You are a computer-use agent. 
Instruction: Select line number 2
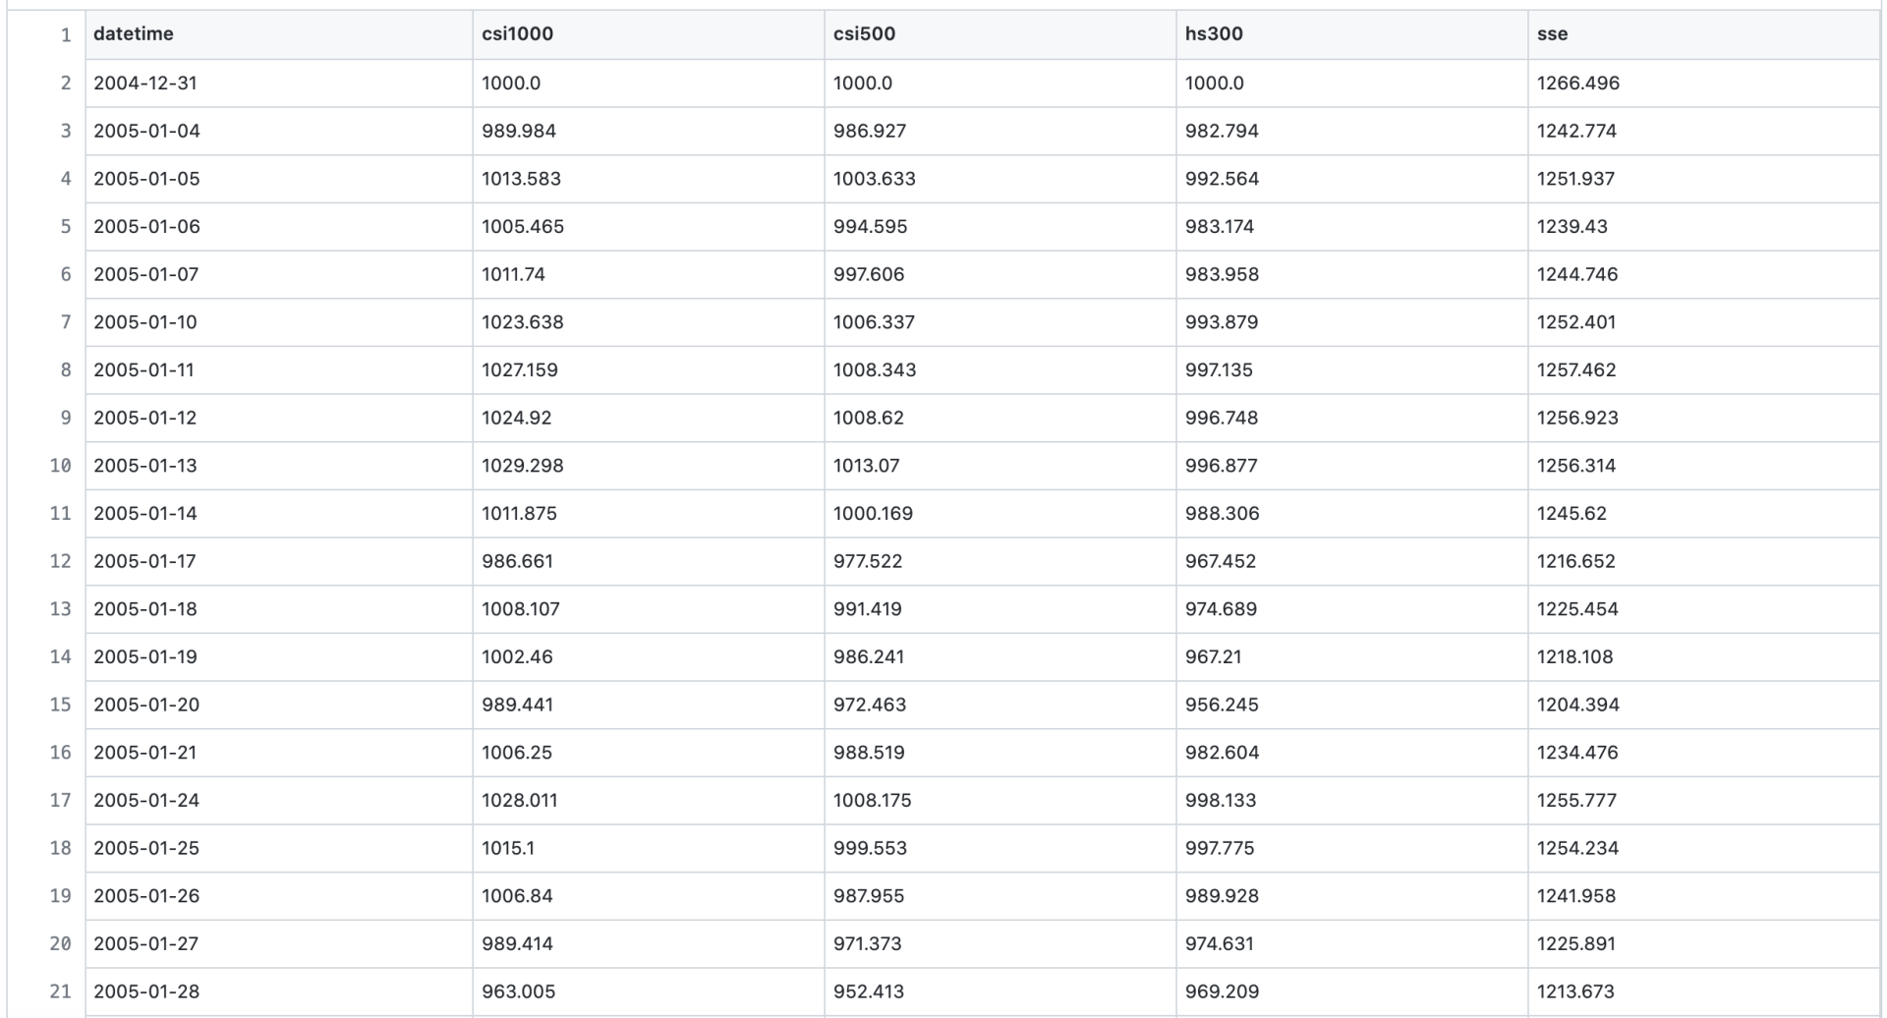point(65,84)
